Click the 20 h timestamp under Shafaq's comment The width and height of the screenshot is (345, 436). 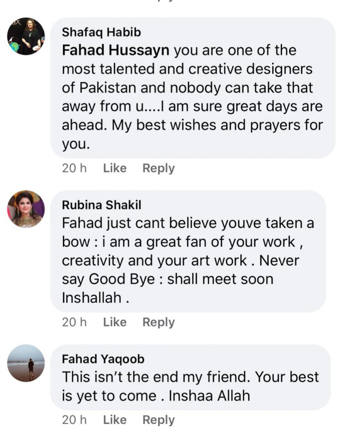pyautogui.click(x=74, y=168)
